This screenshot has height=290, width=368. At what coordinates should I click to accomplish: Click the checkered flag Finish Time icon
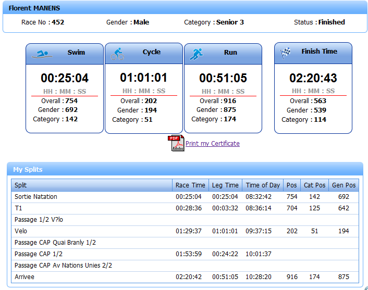[x=286, y=53]
